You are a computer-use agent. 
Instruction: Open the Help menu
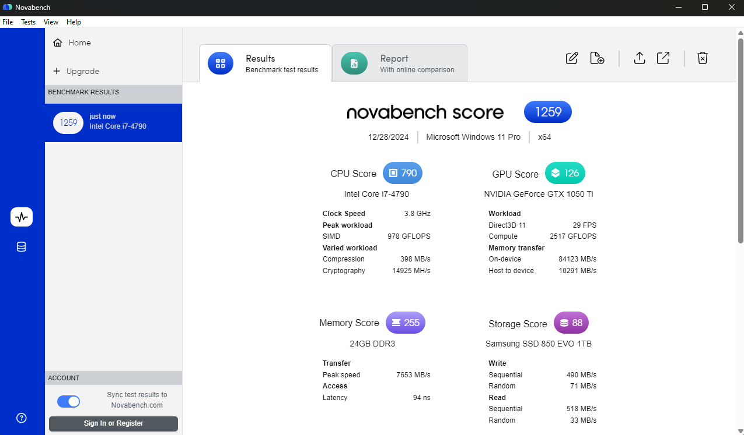pyautogui.click(x=74, y=22)
